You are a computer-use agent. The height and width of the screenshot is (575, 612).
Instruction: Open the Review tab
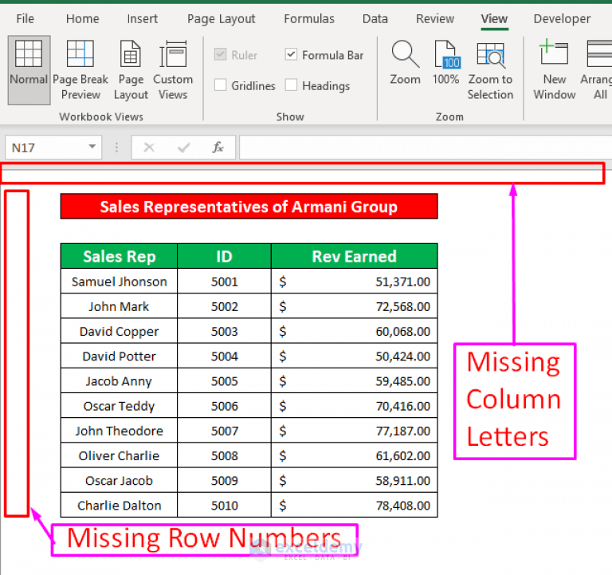pyautogui.click(x=435, y=19)
